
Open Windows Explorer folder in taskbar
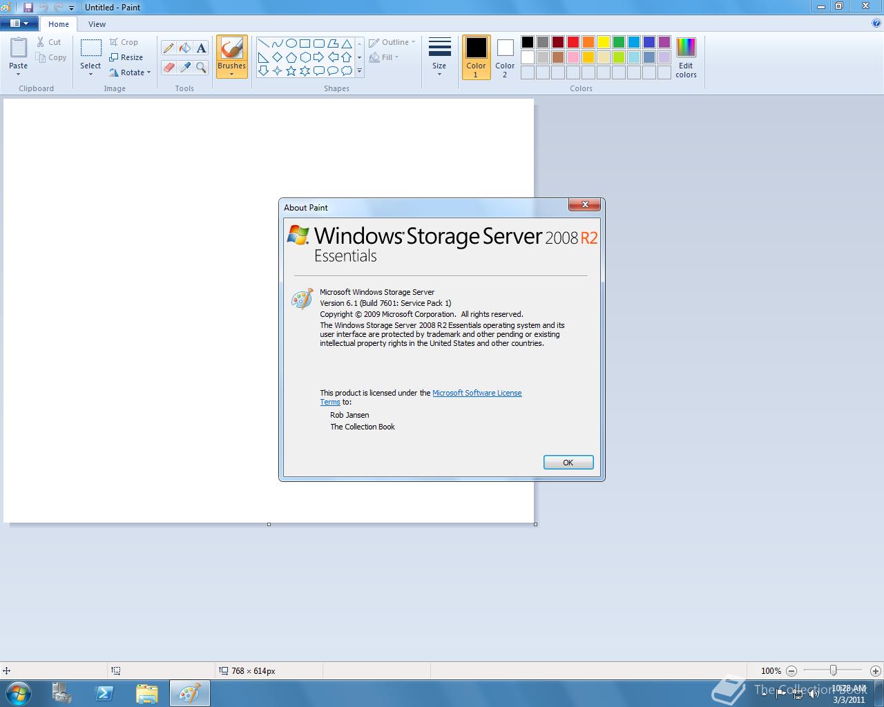coord(146,693)
